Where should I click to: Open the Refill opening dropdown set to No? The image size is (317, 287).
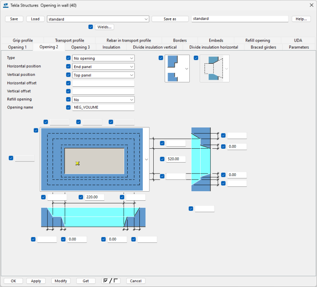pyautogui.click(x=103, y=100)
